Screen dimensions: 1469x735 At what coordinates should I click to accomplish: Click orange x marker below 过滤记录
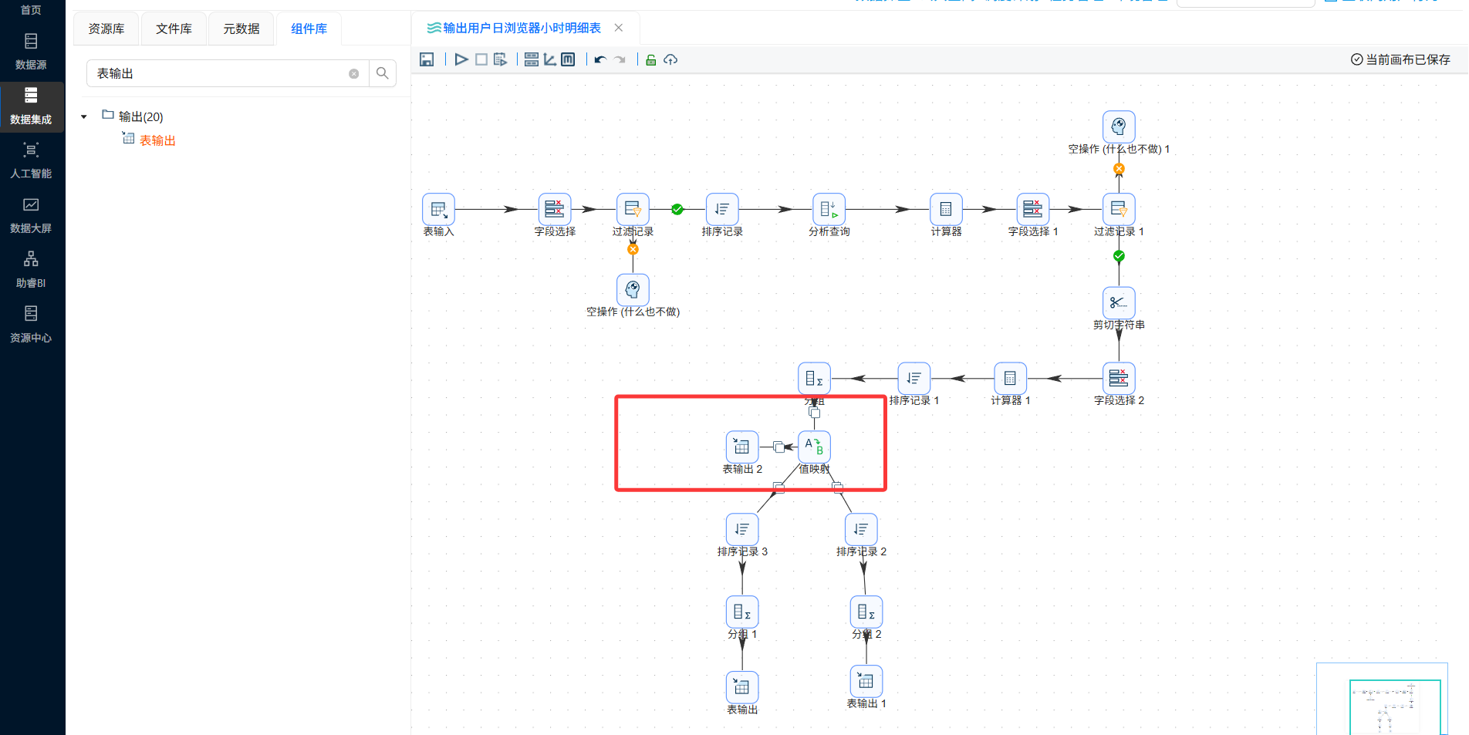[x=633, y=249]
